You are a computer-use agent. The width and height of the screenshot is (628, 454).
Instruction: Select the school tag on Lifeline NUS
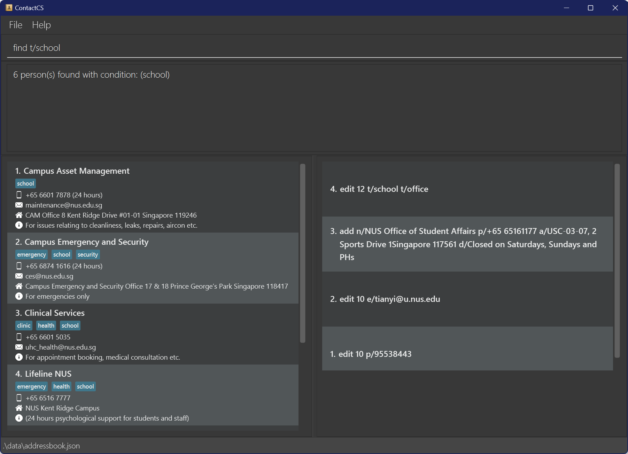[x=85, y=386]
